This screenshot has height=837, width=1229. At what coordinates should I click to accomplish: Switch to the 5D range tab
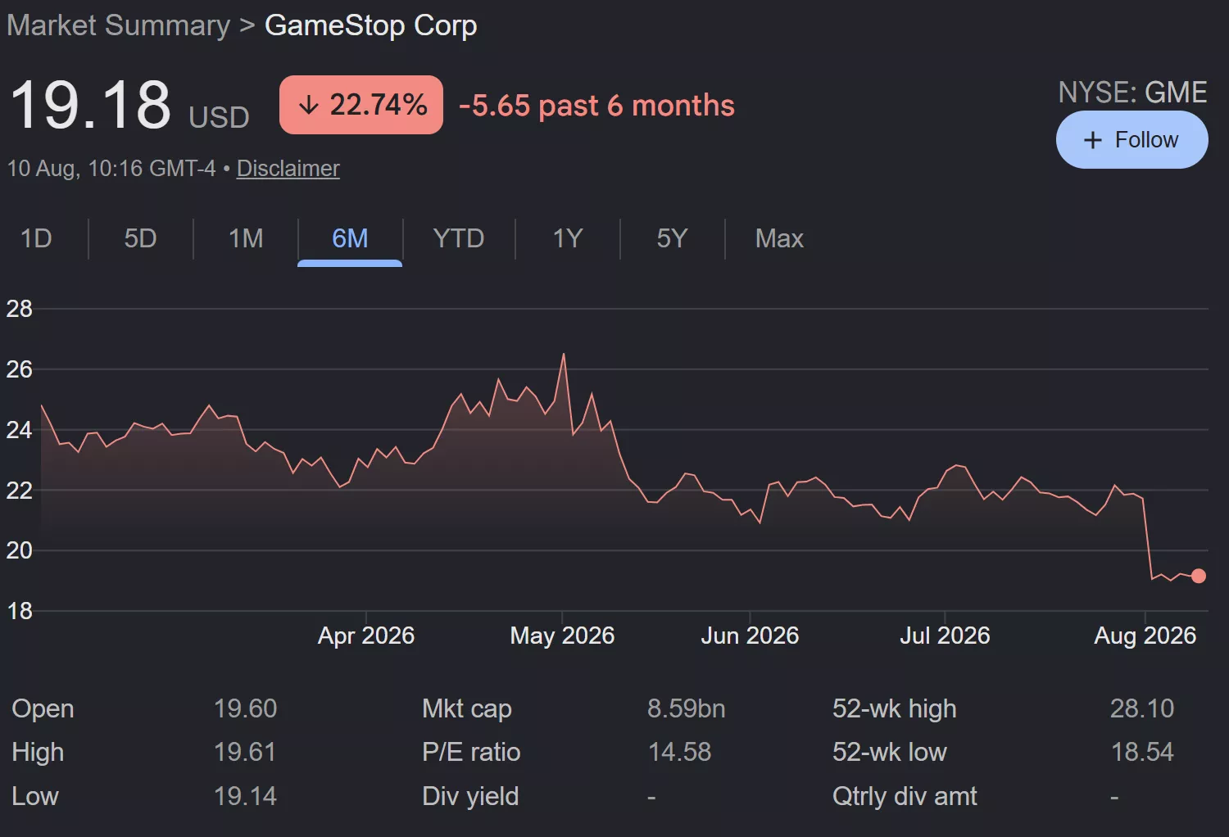coord(140,238)
